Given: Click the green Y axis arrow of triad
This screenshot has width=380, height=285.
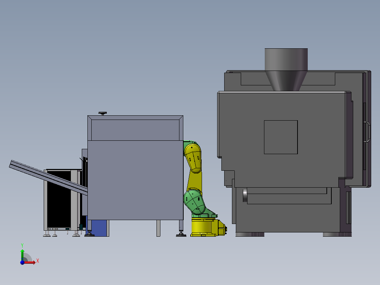Looking at the screenshot, I should (22, 254).
